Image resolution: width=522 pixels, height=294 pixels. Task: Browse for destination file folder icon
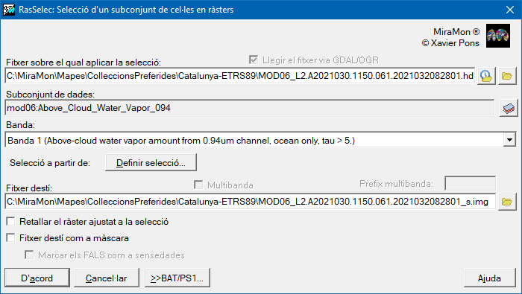tap(507, 202)
